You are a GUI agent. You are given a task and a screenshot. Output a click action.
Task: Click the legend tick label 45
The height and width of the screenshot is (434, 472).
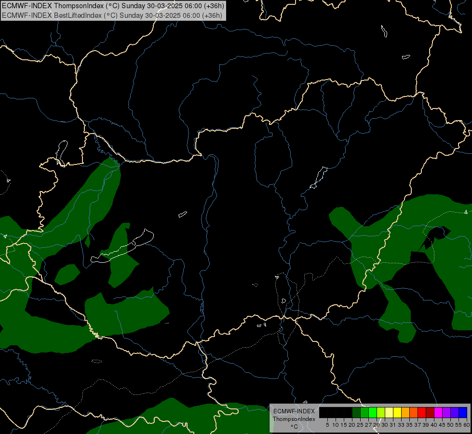442,425
